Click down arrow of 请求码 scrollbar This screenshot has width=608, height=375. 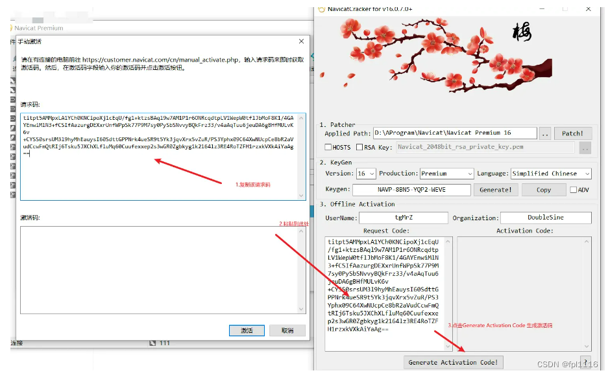pos(301,196)
